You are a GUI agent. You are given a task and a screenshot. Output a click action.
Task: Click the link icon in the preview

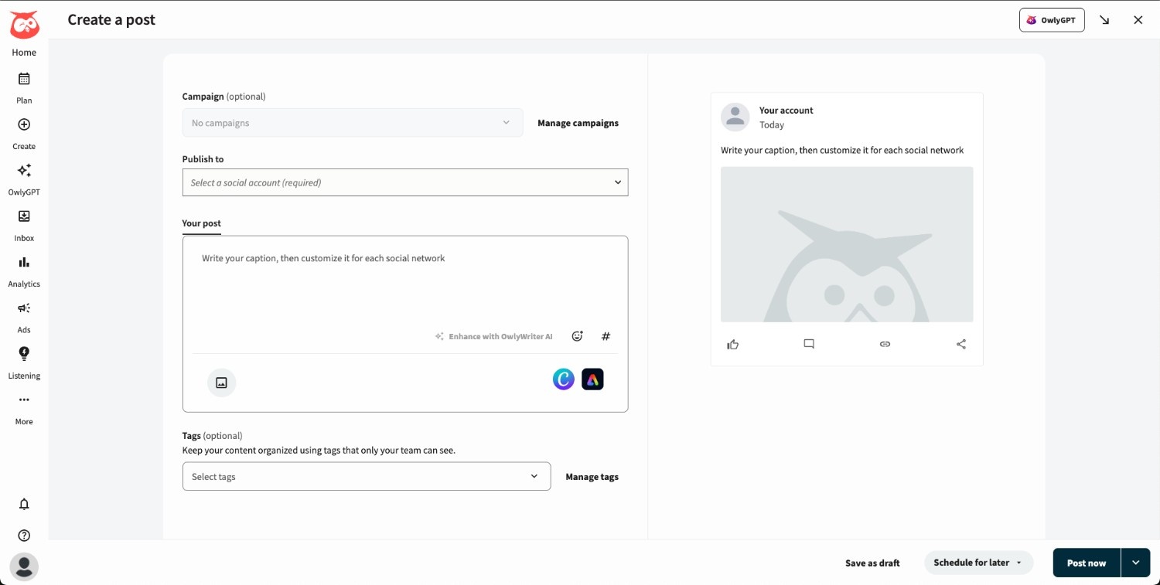click(x=885, y=344)
